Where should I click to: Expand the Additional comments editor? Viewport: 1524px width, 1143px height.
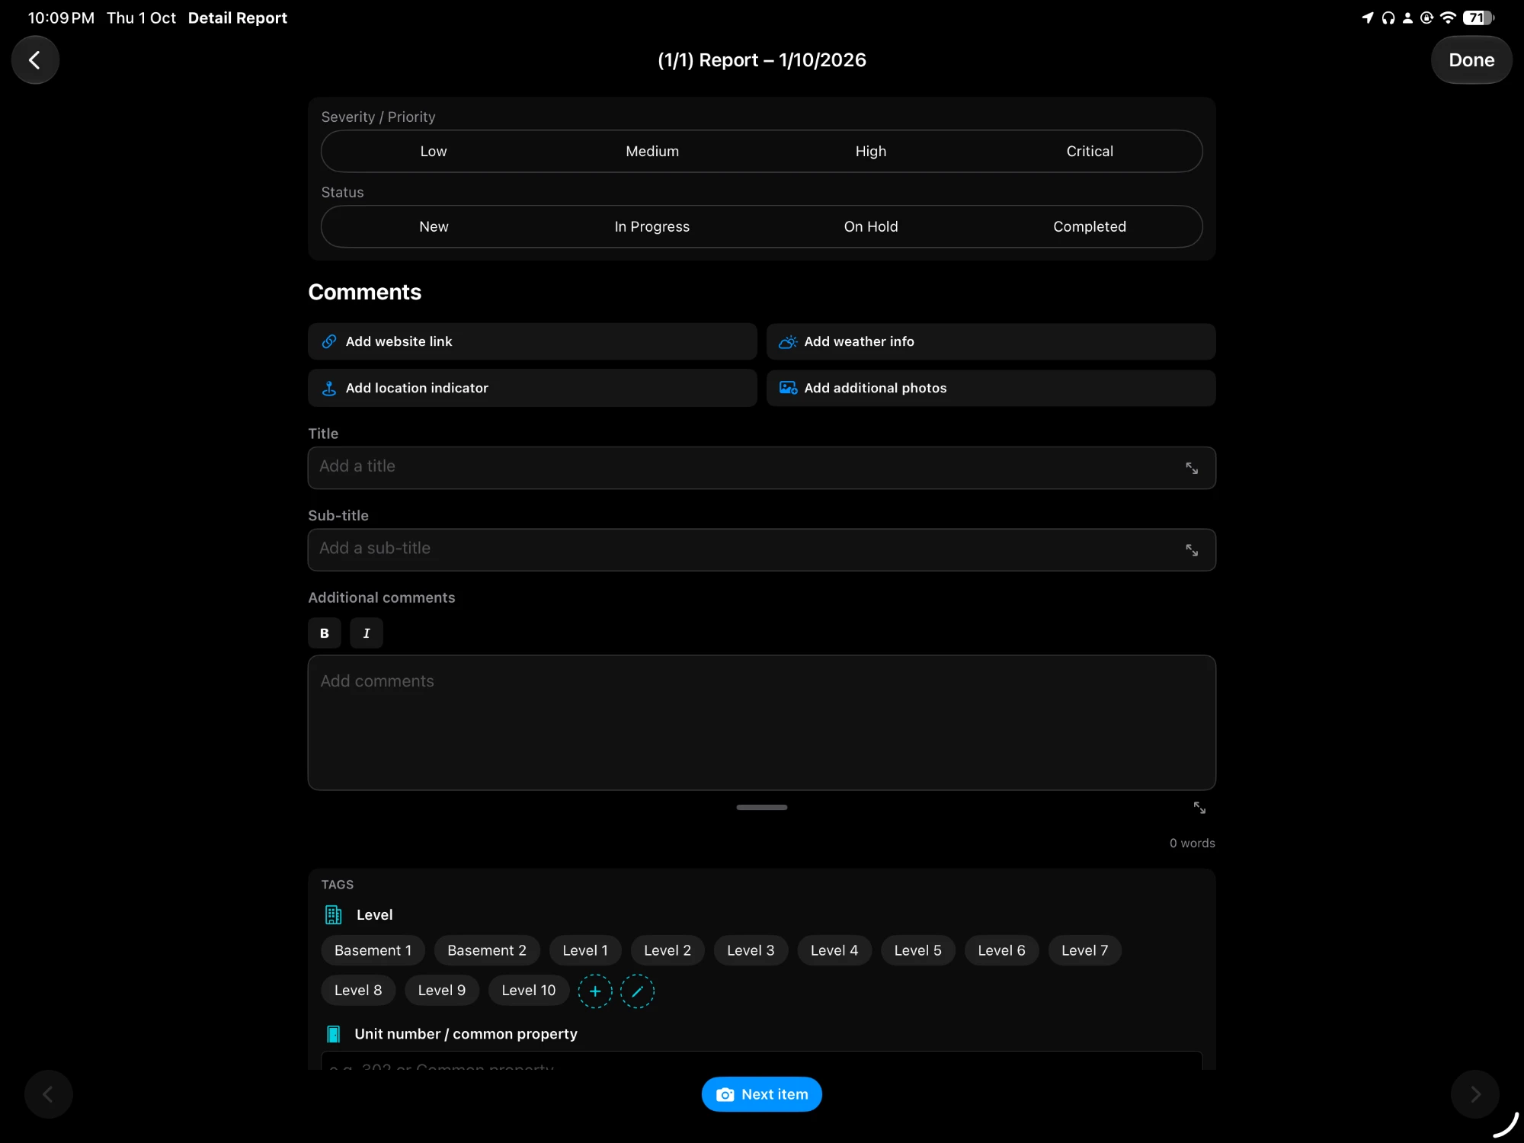[1199, 808]
